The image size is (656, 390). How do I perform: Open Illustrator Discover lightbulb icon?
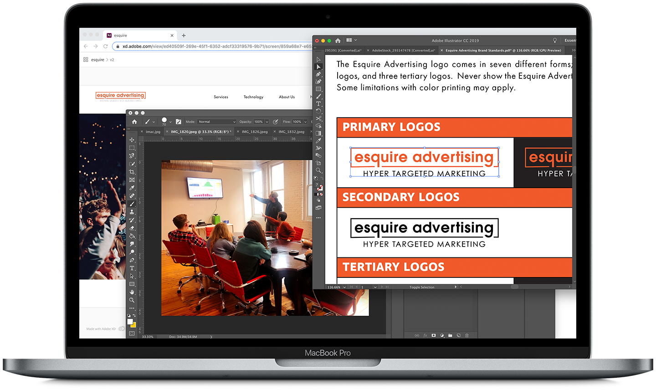pos(555,41)
